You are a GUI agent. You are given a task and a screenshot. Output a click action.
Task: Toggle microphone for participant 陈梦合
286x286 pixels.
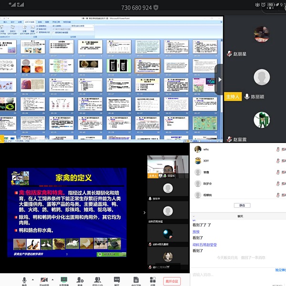[278, 184]
